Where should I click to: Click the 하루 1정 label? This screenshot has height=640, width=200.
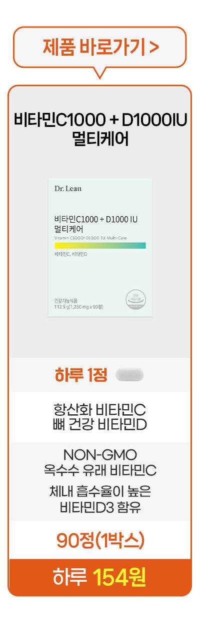(x=81, y=375)
